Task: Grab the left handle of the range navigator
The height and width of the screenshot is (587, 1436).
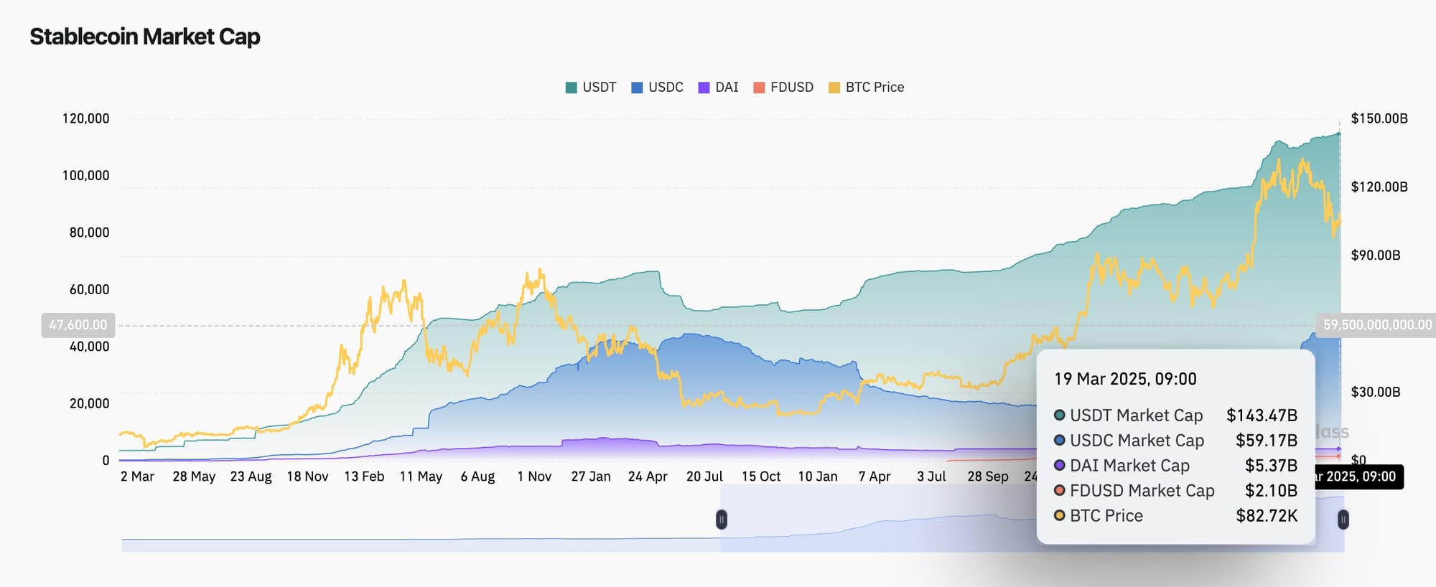Action: tap(722, 520)
